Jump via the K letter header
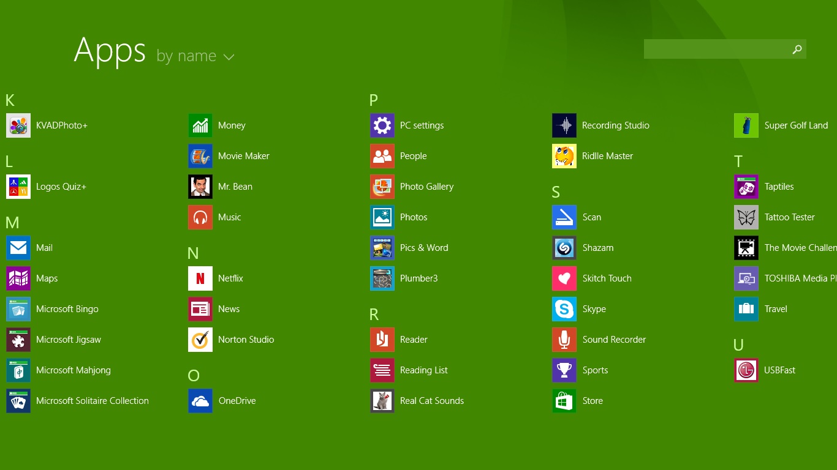 pos(10,100)
